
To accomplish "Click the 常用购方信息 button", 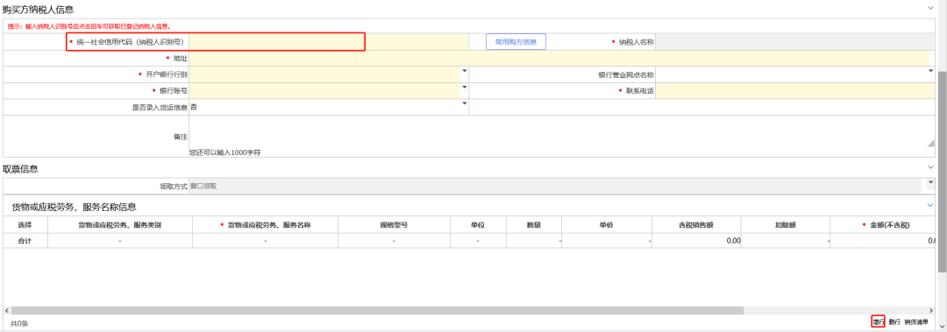I will coord(516,42).
